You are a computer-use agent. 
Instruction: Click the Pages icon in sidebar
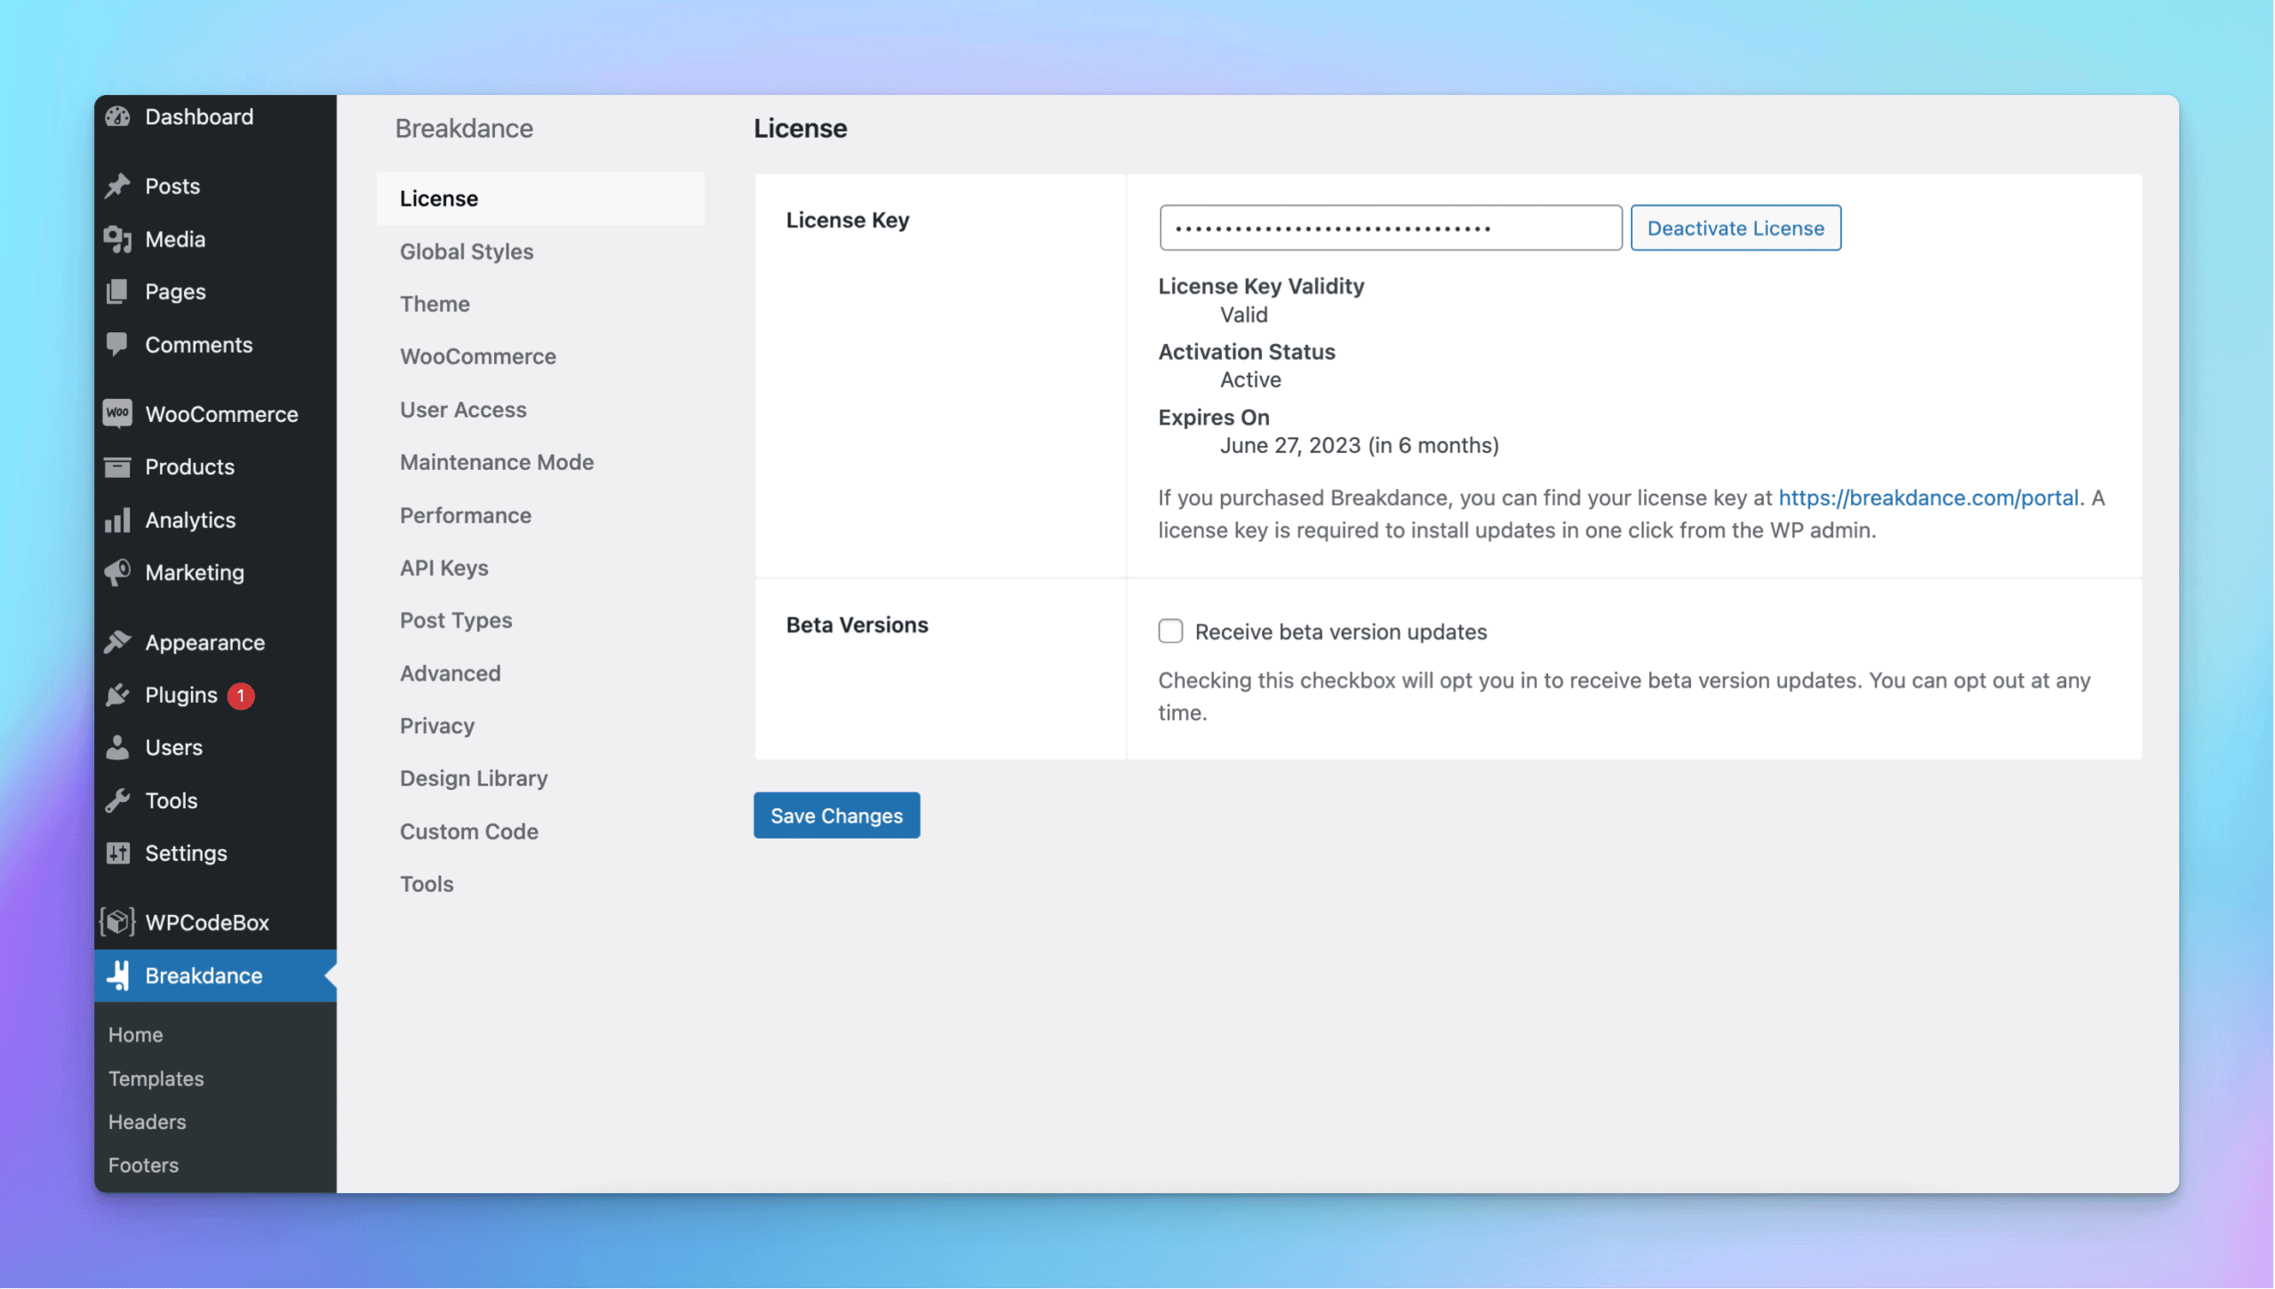pos(117,291)
